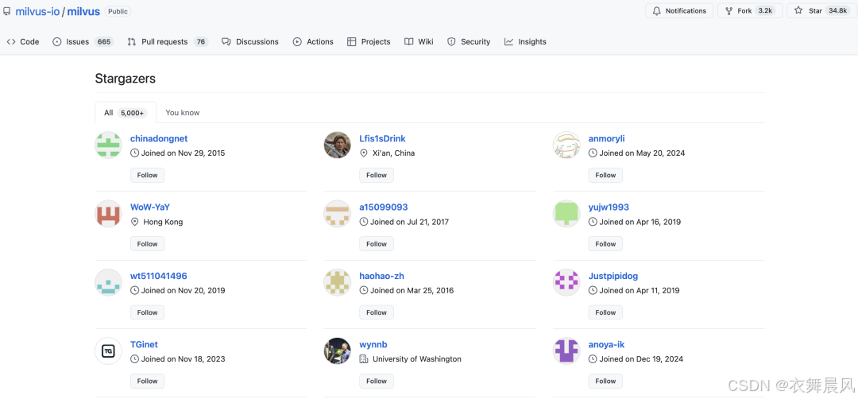
Task: Follow user anoya-ik
Action: click(605, 381)
